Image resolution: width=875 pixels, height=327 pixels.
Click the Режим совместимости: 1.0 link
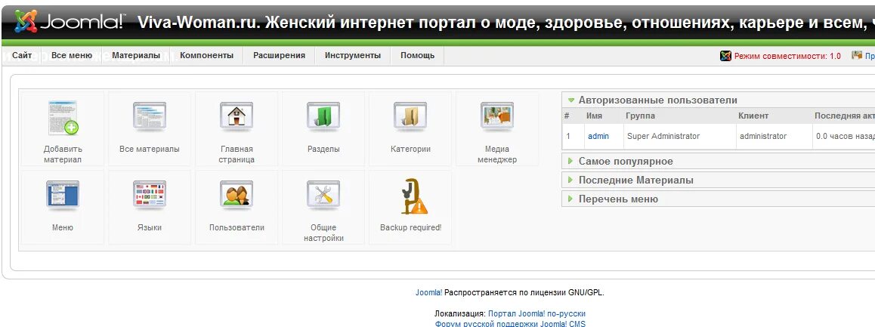click(x=787, y=56)
